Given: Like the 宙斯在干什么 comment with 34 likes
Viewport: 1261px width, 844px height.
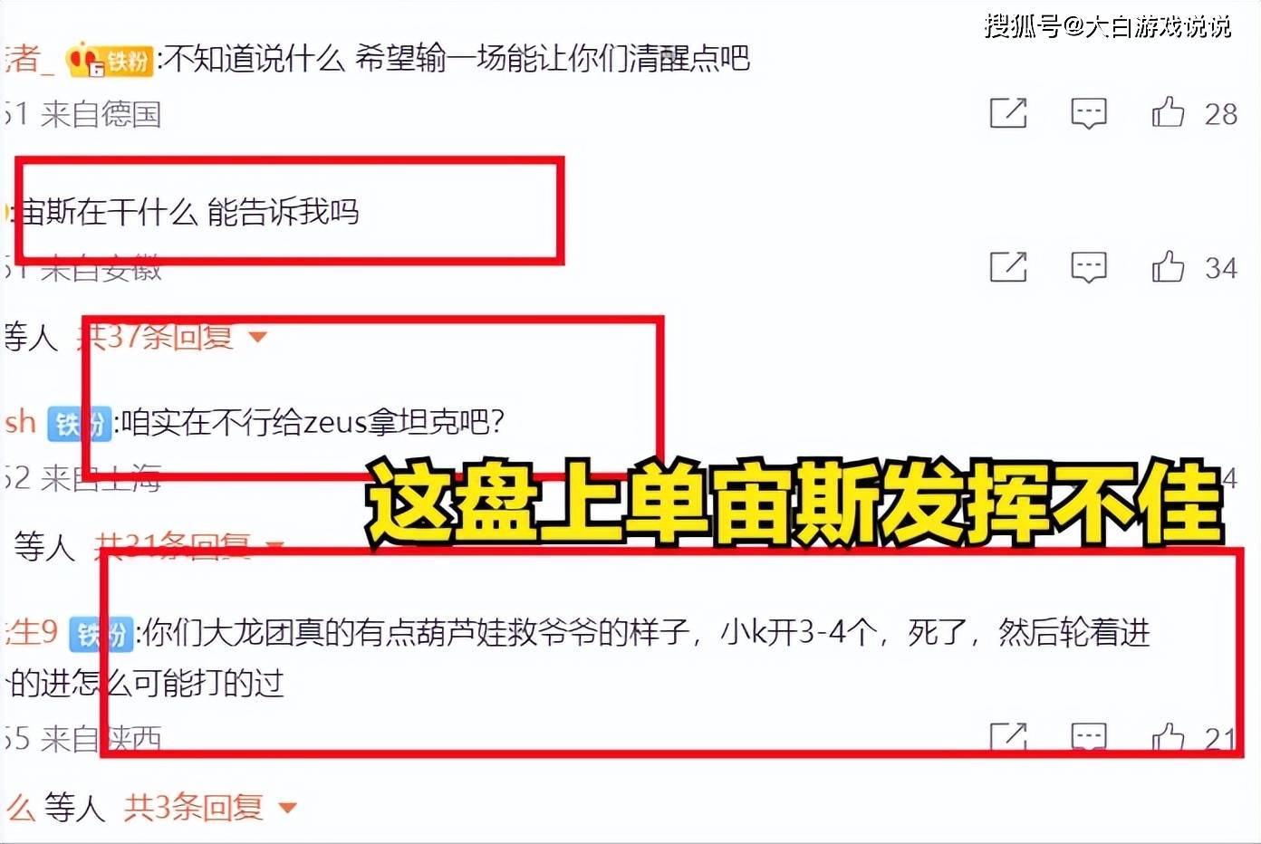Looking at the screenshot, I should (1168, 266).
